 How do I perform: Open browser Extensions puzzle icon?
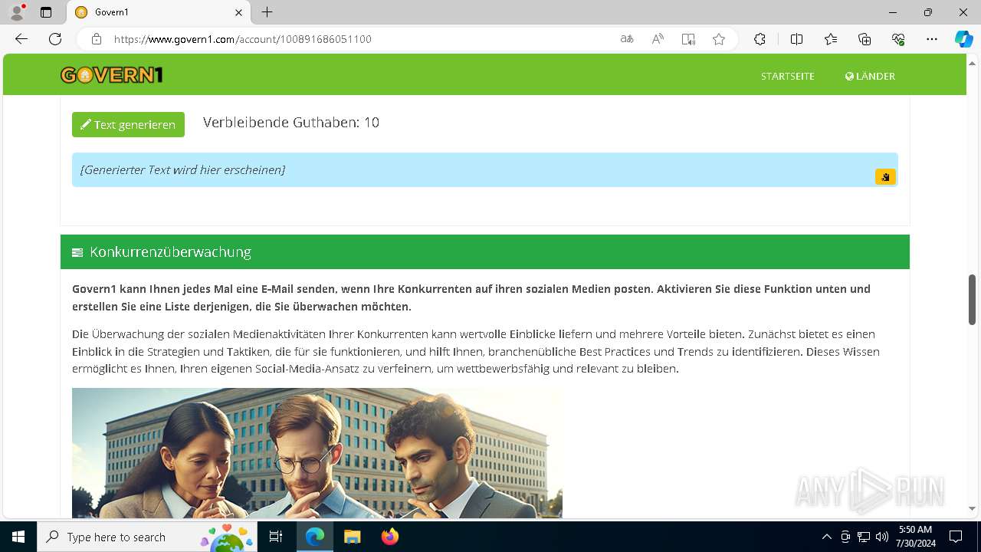pyautogui.click(x=760, y=39)
